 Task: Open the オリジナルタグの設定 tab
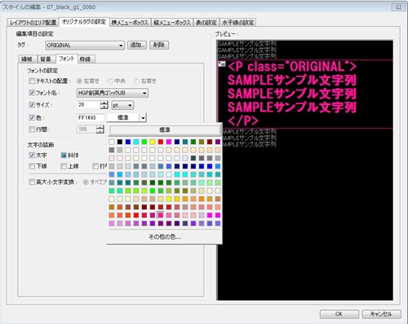point(84,22)
